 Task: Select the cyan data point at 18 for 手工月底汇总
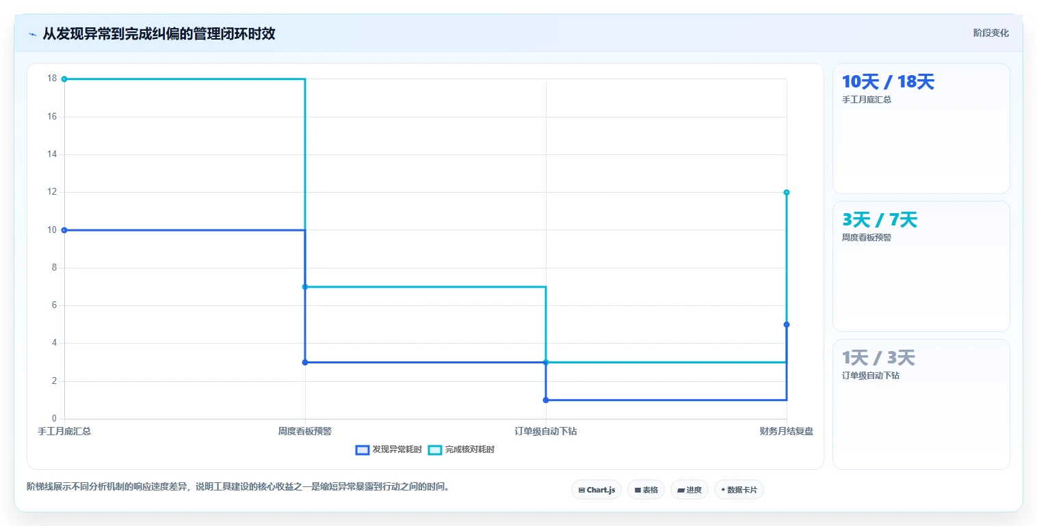pos(64,79)
